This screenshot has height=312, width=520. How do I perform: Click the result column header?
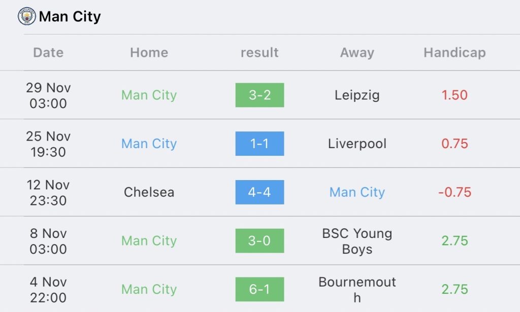259,52
